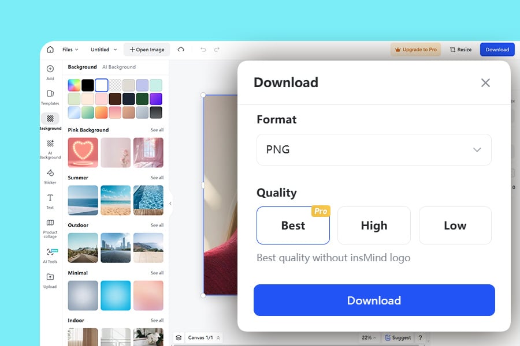The height and width of the screenshot is (346, 520).
Task: Open the help question mark
Action: point(420,337)
